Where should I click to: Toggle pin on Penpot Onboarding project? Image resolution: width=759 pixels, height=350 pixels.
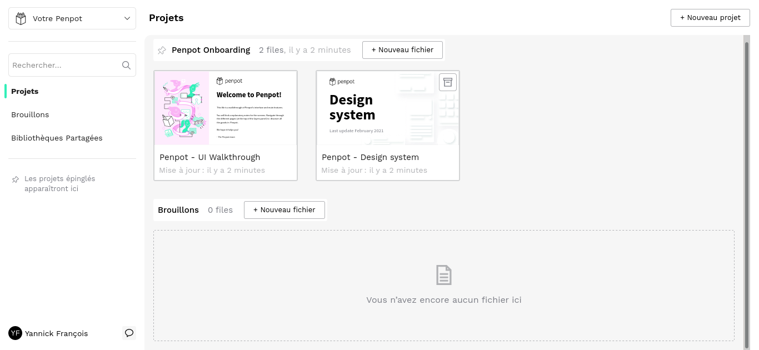coord(162,51)
